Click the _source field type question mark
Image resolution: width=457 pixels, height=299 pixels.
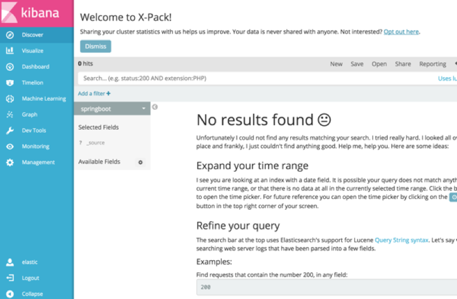(x=81, y=143)
